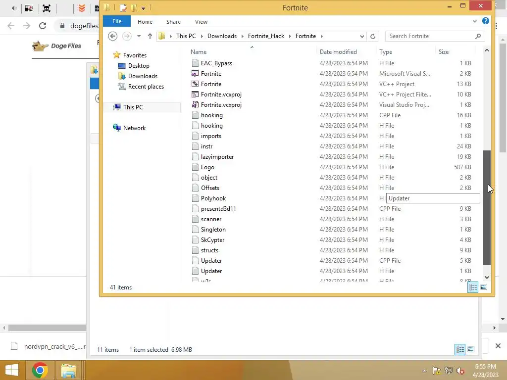
Task: Open the File ribbon tab
Action: coord(117,21)
